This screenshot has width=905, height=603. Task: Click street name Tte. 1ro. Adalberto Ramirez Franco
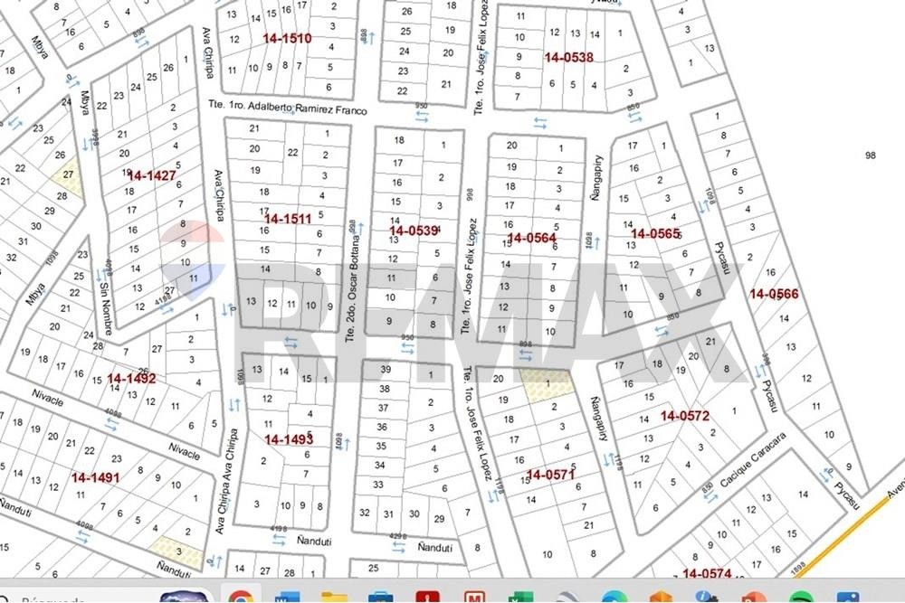[288, 108]
